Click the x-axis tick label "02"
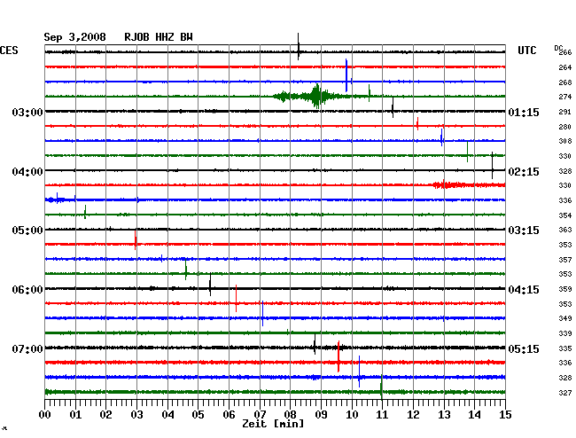576x438 pixels. (x=105, y=414)
